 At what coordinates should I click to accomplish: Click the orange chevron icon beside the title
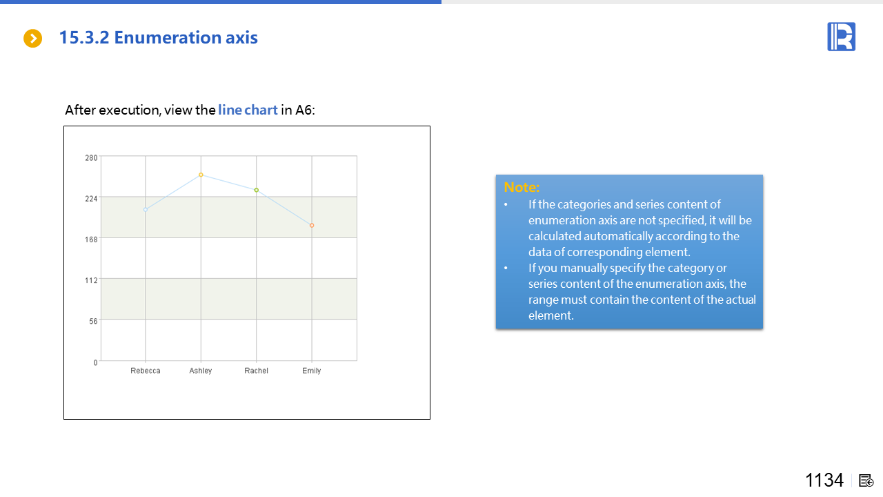coord(33,39)
